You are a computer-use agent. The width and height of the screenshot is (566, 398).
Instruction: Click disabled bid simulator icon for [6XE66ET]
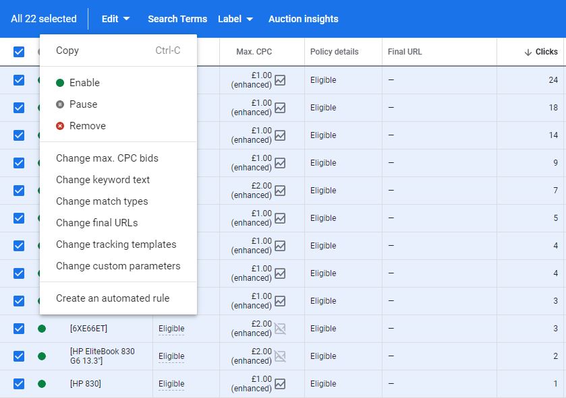coord(280,329)
